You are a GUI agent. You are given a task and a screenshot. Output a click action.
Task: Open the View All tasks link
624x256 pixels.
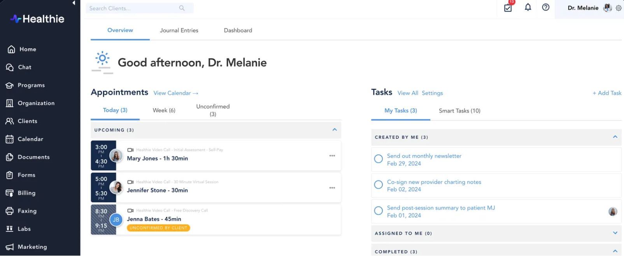408,93
